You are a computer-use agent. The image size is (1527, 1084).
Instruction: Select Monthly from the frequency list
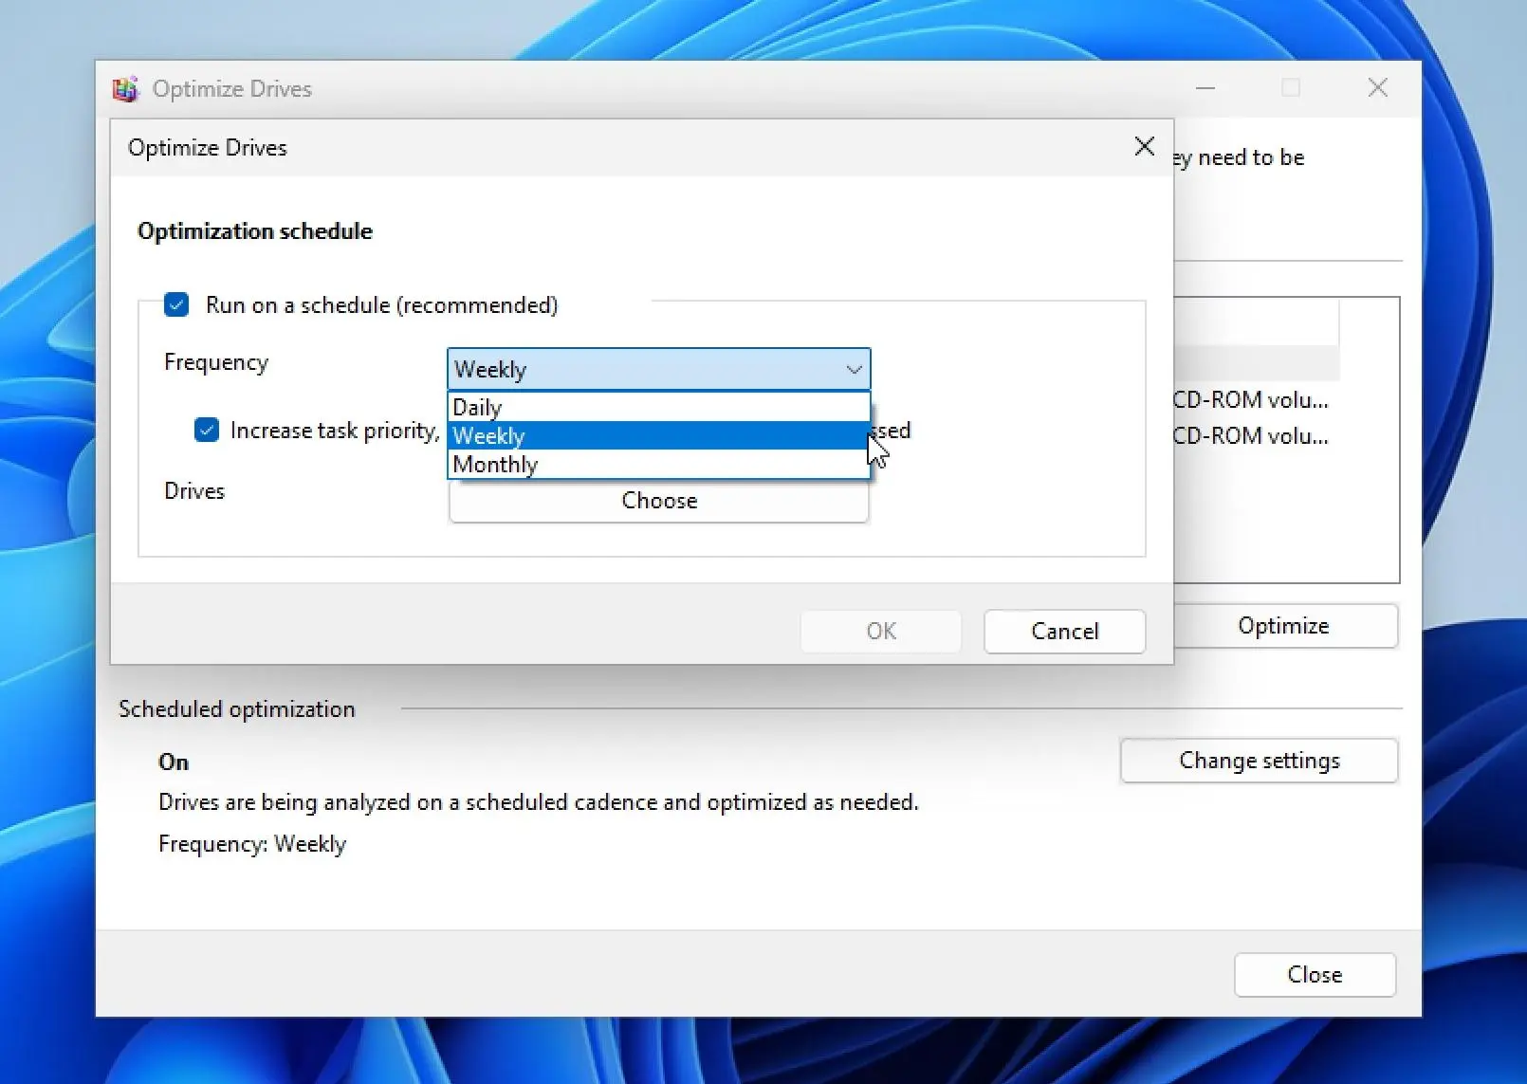pos(658,465)
